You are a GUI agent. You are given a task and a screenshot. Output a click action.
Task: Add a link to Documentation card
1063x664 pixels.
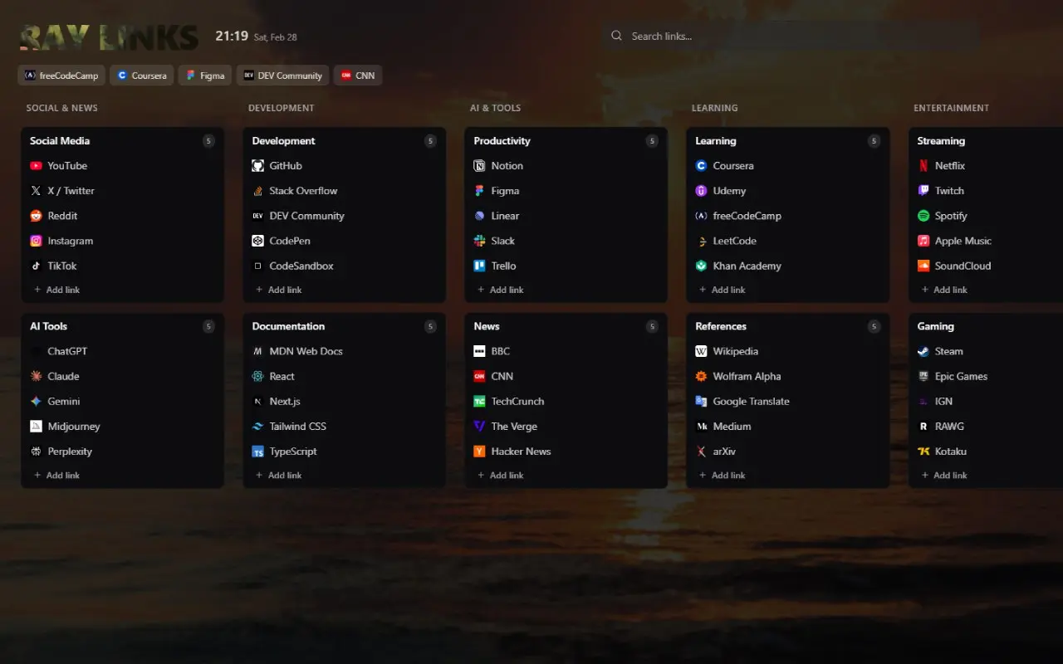click(278, 476)
